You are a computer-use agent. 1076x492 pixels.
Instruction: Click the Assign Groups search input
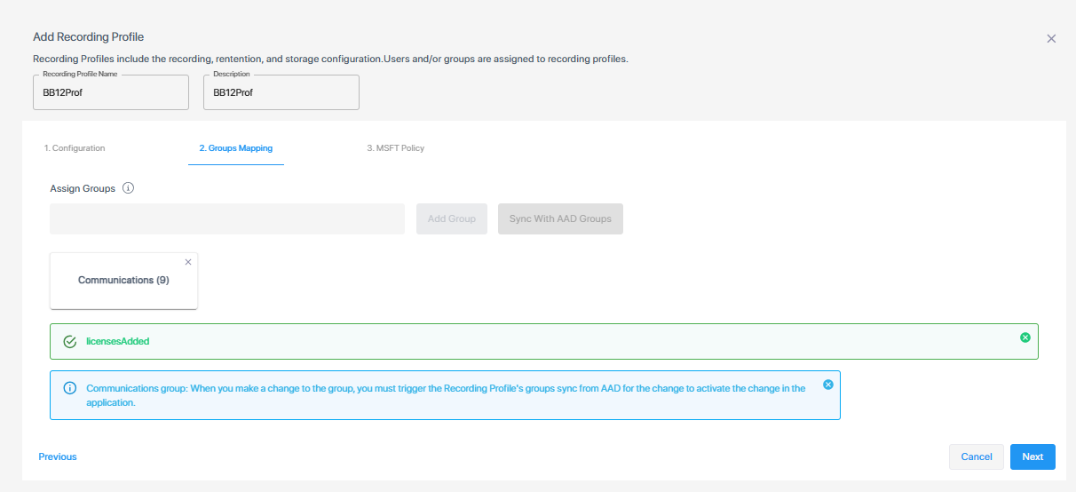[x=227, y=218]
